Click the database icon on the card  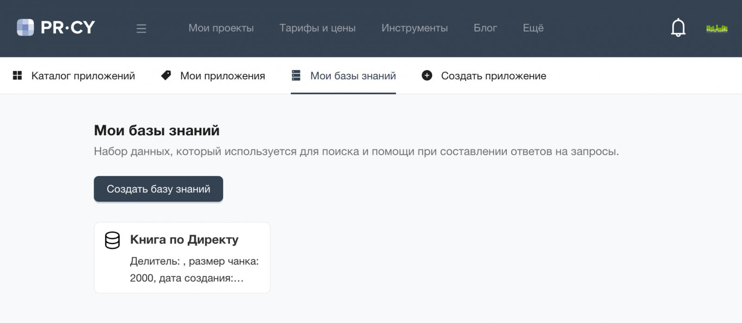pyautogui.click(x=112, y=241)
